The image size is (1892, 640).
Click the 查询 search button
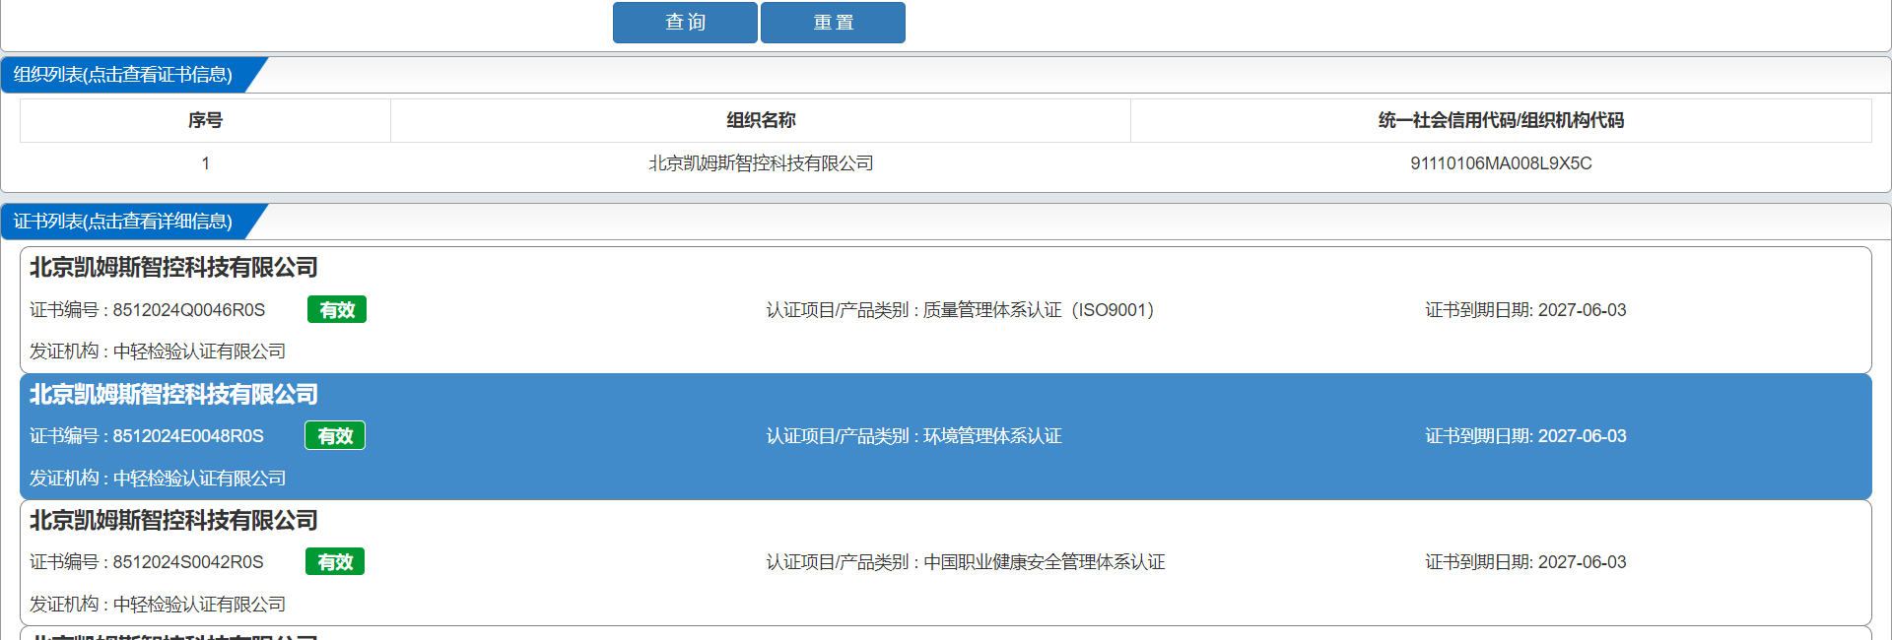[685, 23]
